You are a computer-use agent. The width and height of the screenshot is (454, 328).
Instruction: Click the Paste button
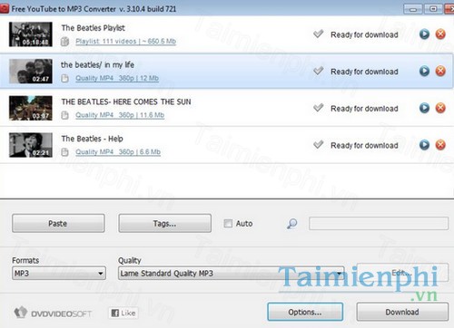[58, 223]
